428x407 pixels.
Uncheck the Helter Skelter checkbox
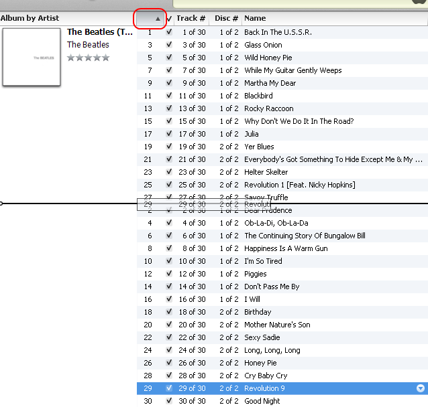pos(169,171)
